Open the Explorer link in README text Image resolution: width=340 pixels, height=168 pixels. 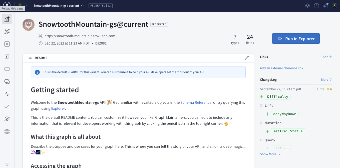click(x=58, y=108)
